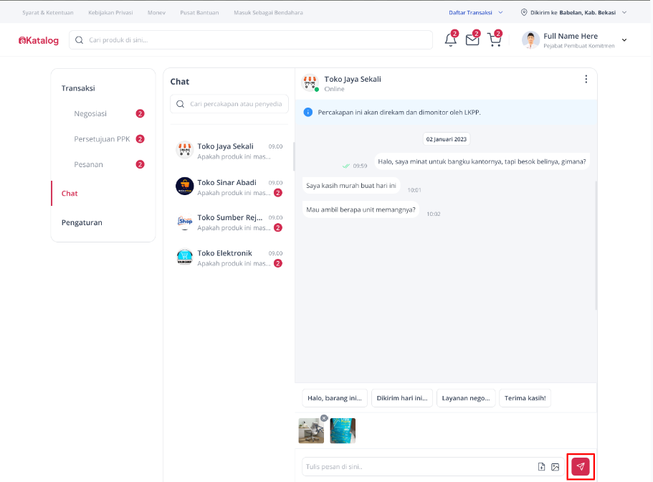Click the "Mau ambil berapa unit memangnya?" message
Screen dimensions: 653x482
click(361, 209)
